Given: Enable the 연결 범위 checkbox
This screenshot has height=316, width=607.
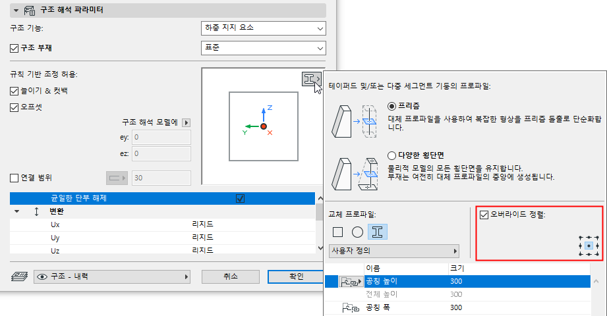Looking at the screenshot, I should (x=14, y=178).
